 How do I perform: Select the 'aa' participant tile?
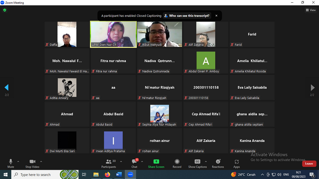pos(113,88)
